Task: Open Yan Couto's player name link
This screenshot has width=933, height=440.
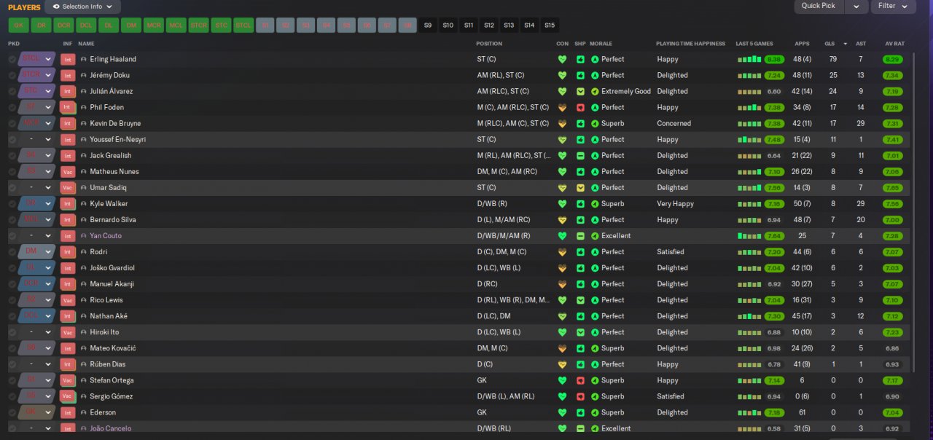Action: [x=106, y=235]
